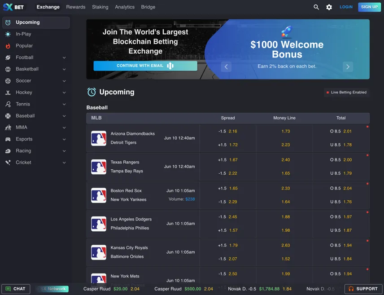
Task: Click the Upcoming heading clock icon
Action: [x=92, y=92]
